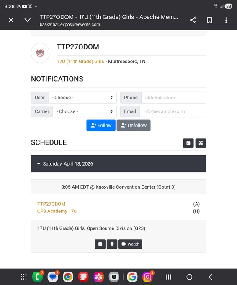
Task: Open the three-dot browser menu
Action: 226,20
